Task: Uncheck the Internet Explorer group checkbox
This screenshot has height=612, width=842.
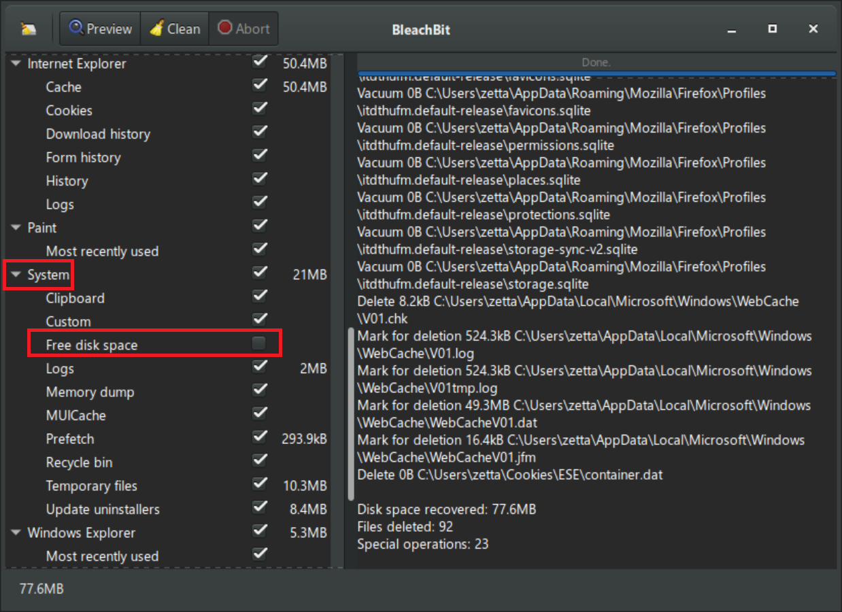Action: point(259,62)
